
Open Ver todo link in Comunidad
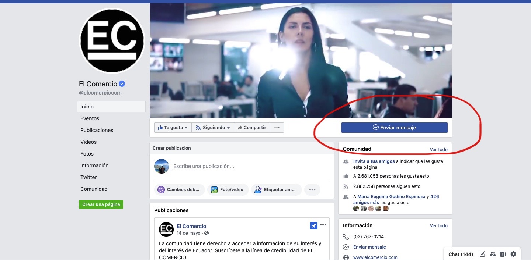438,149
